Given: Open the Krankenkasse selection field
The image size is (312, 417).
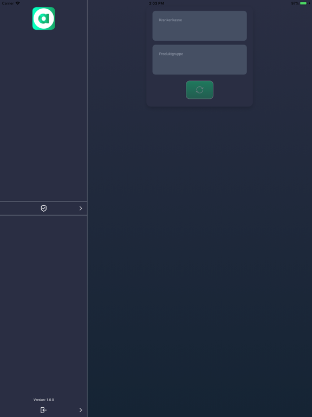Looking at the screenshot, I should pos(199,26).
